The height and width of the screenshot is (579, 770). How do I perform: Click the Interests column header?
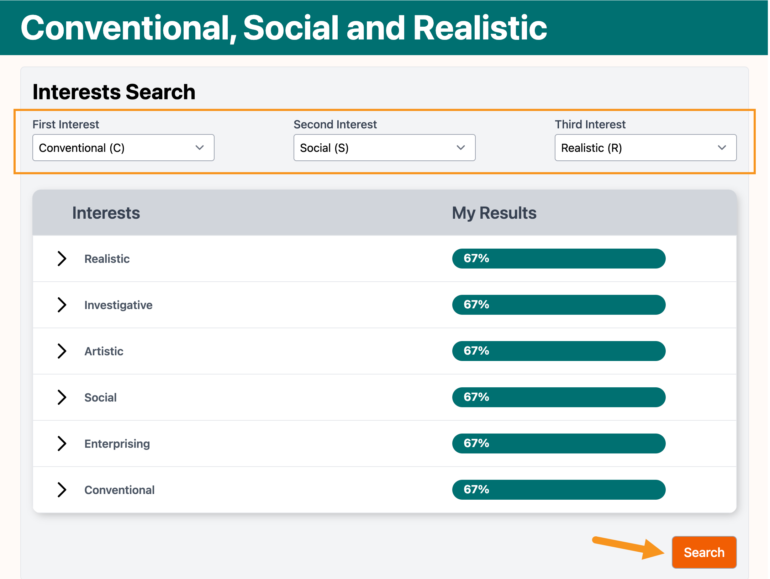[106, 213]
